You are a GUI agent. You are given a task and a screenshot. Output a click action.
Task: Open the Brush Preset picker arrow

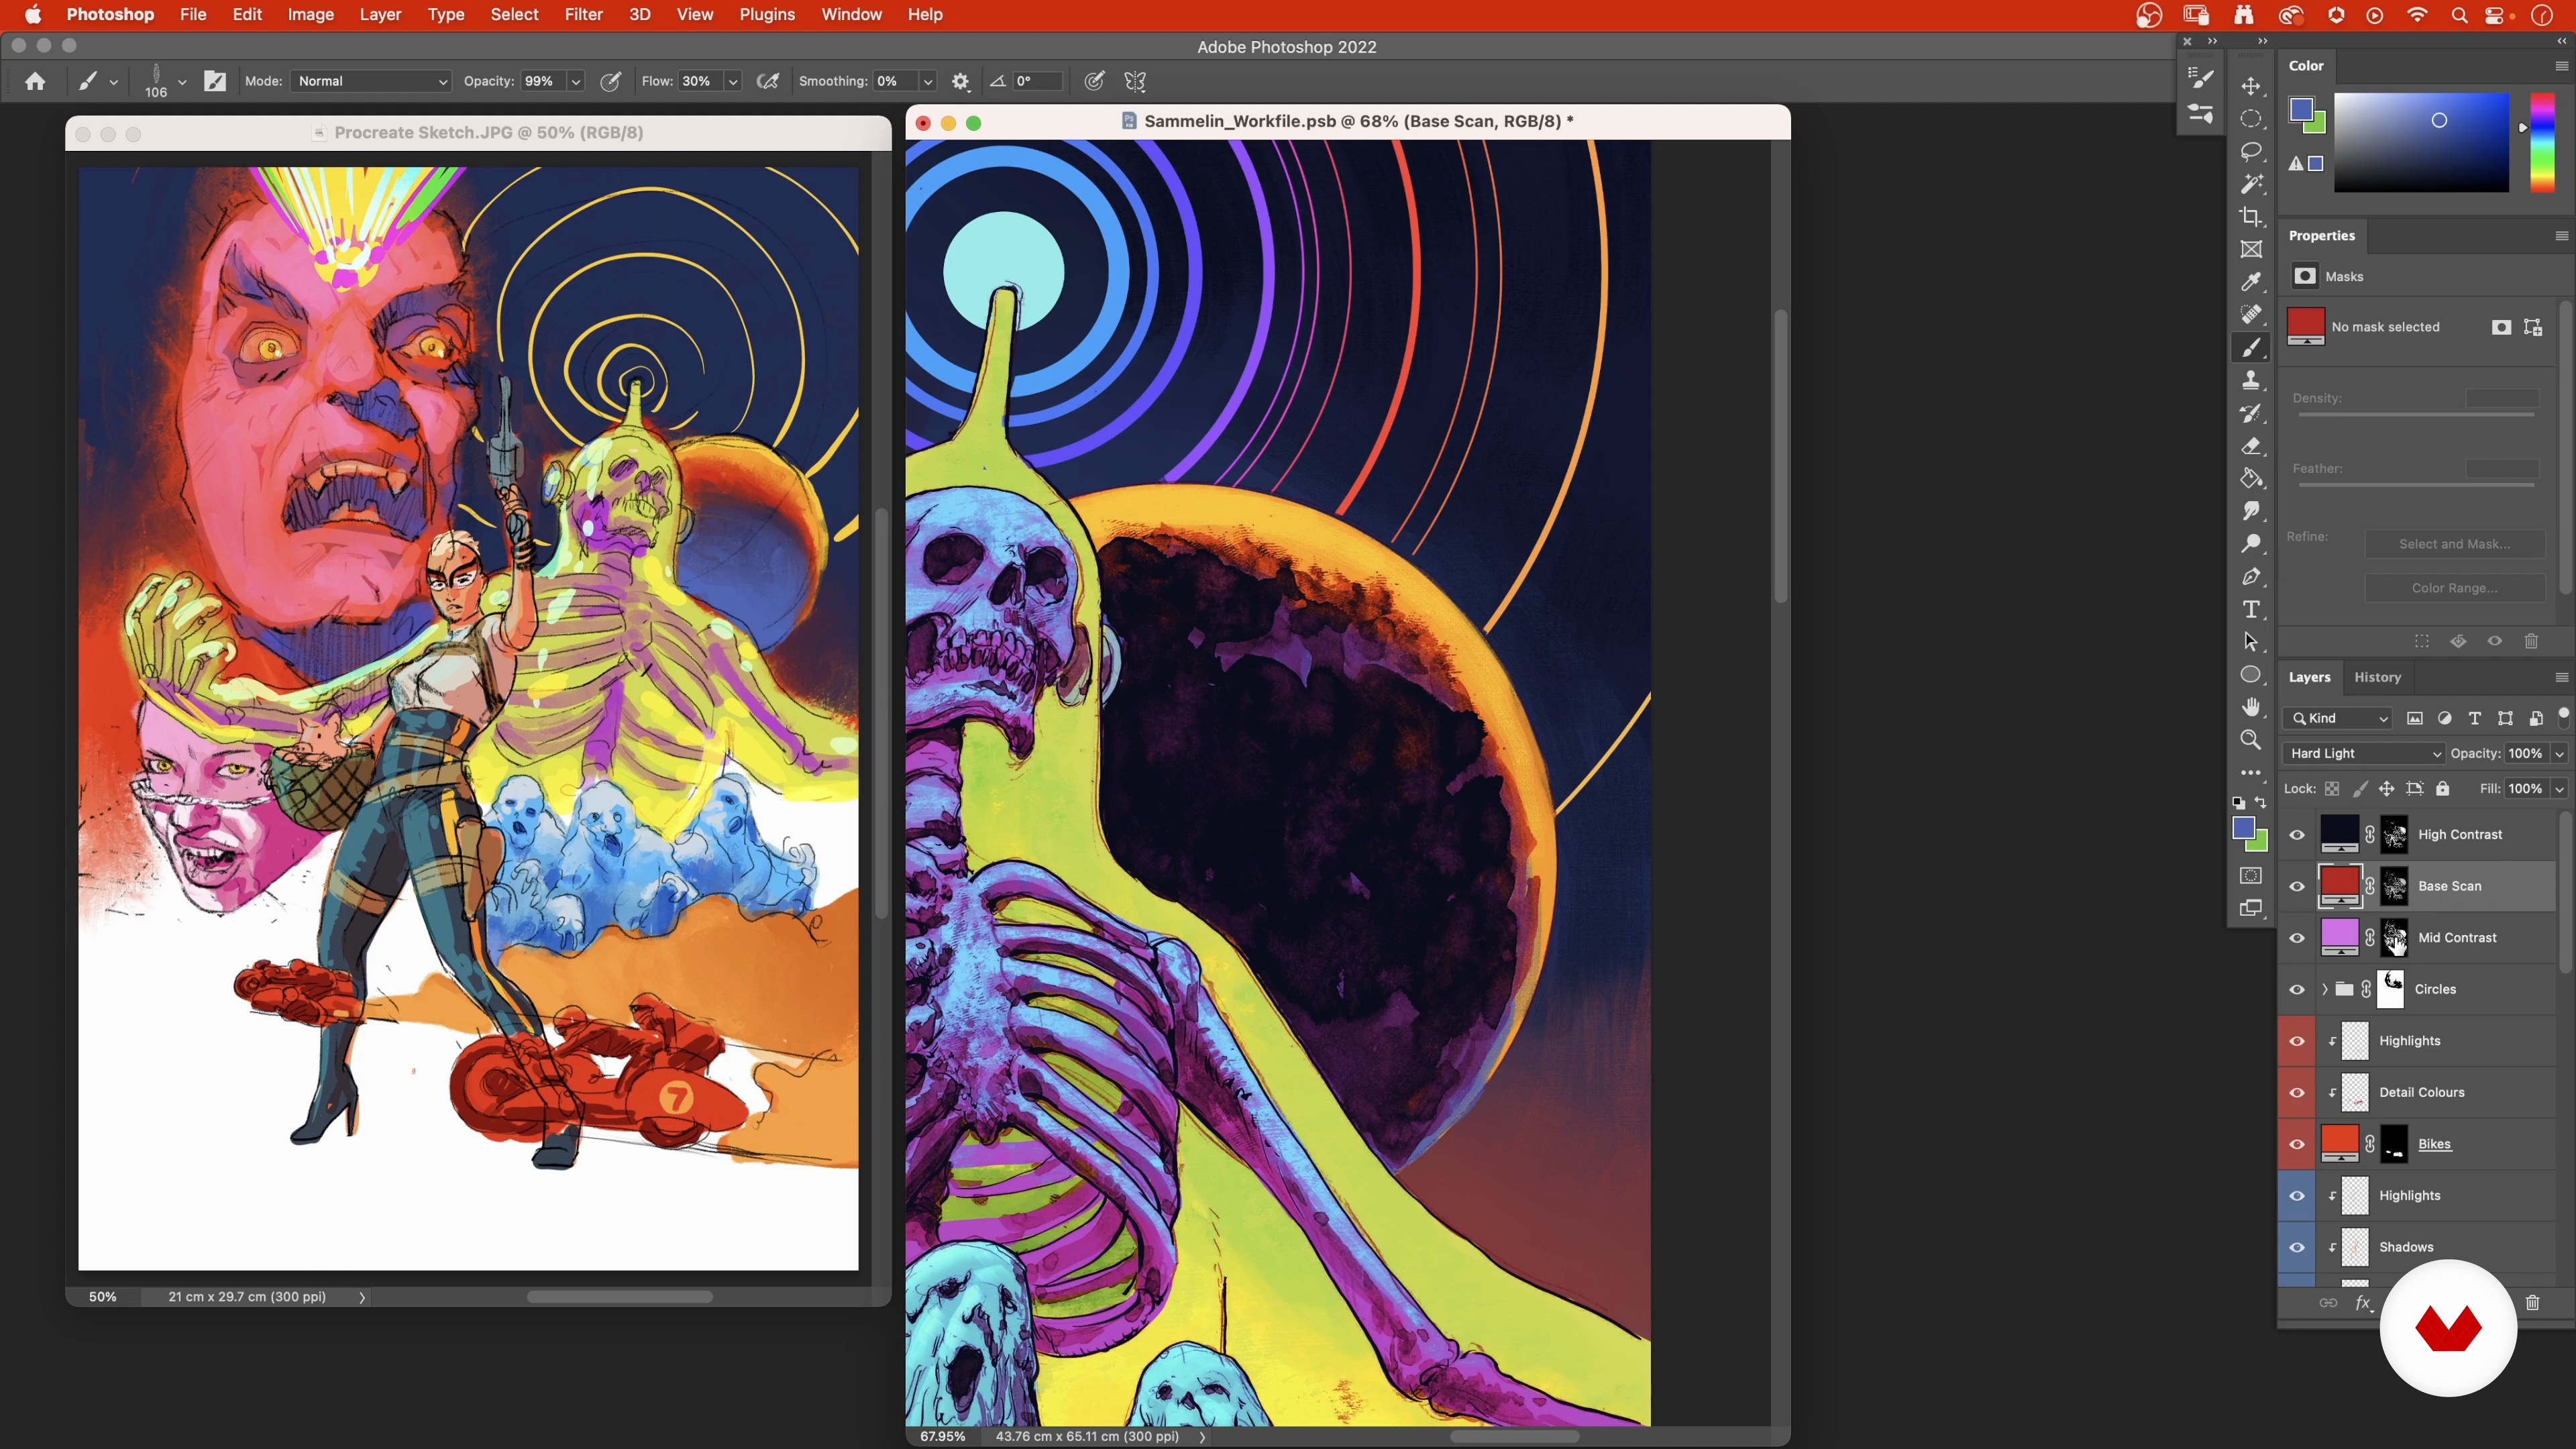[x=182, y=82]
